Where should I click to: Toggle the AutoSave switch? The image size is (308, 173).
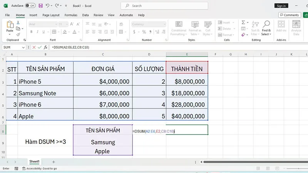pyautogui.click(x=30, y=6)
